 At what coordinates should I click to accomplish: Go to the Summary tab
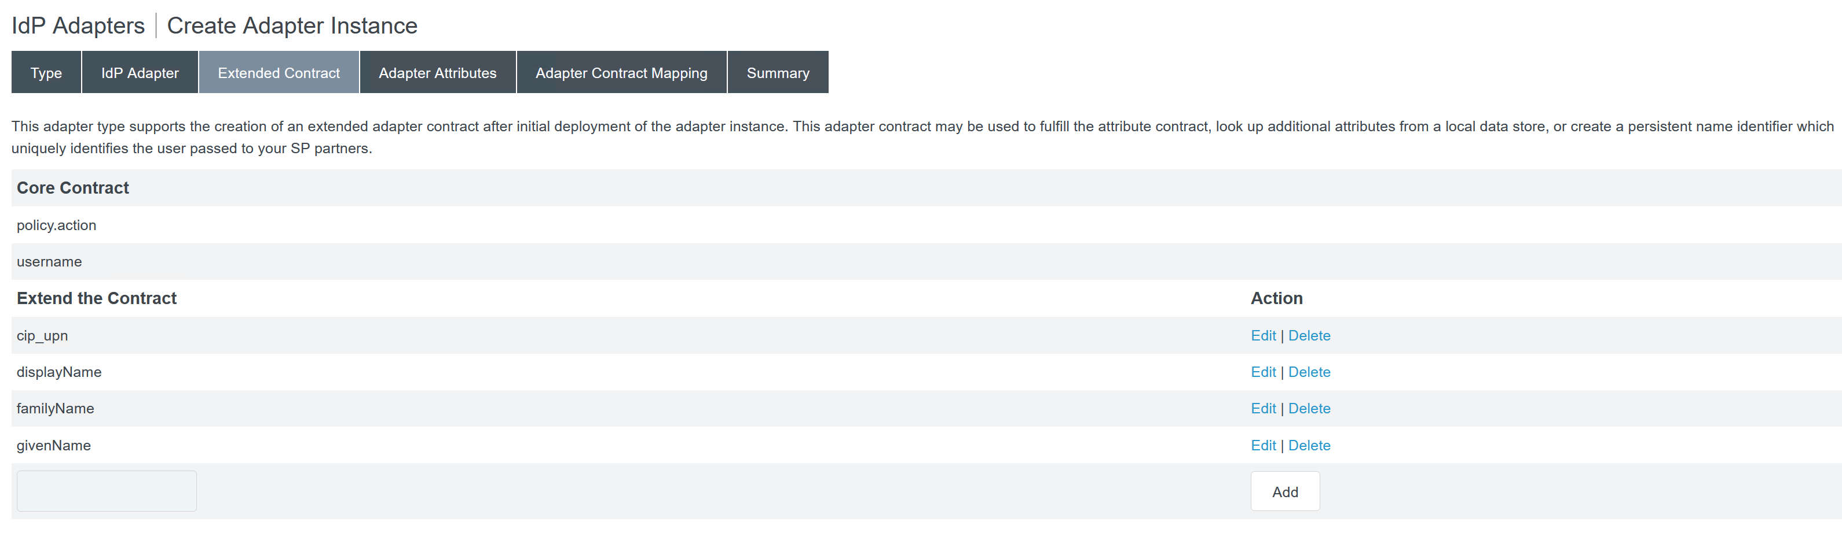(778, 72)
